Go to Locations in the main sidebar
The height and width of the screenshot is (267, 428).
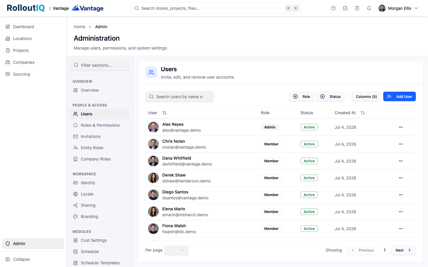coord(33,39)
